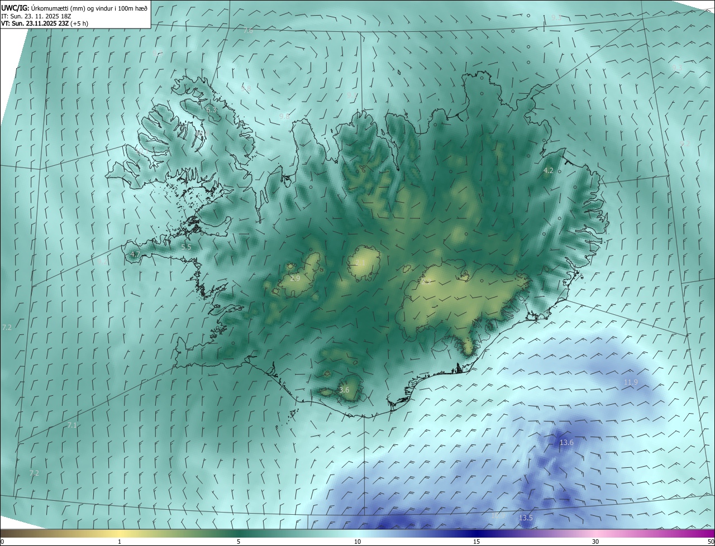Click the 5.5 value on the western peninsula
The image size is (715, 546).
(186, 247)
